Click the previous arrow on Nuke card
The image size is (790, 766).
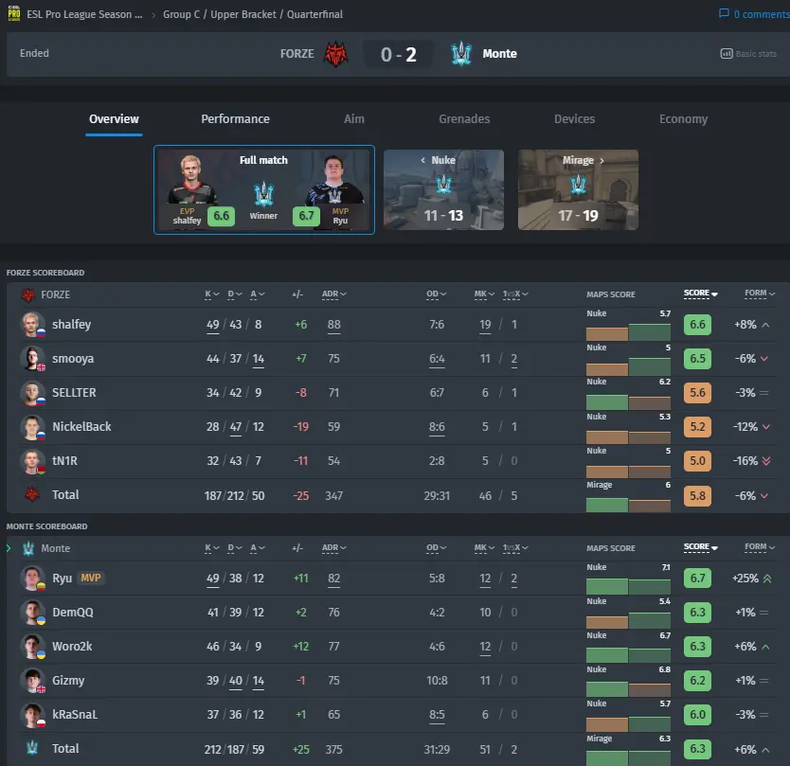tap(422, 160)
